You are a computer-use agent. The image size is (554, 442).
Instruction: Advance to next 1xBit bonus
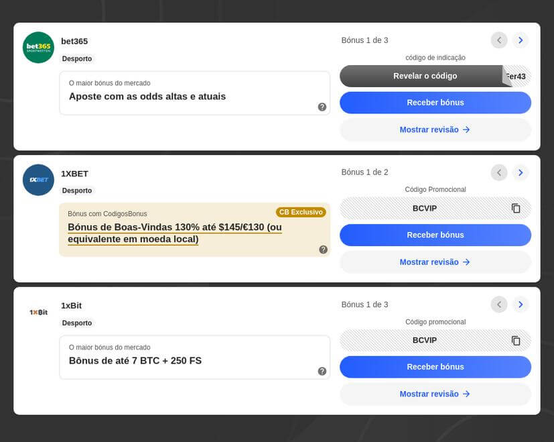pyautogui.click(x=521, y=305)
